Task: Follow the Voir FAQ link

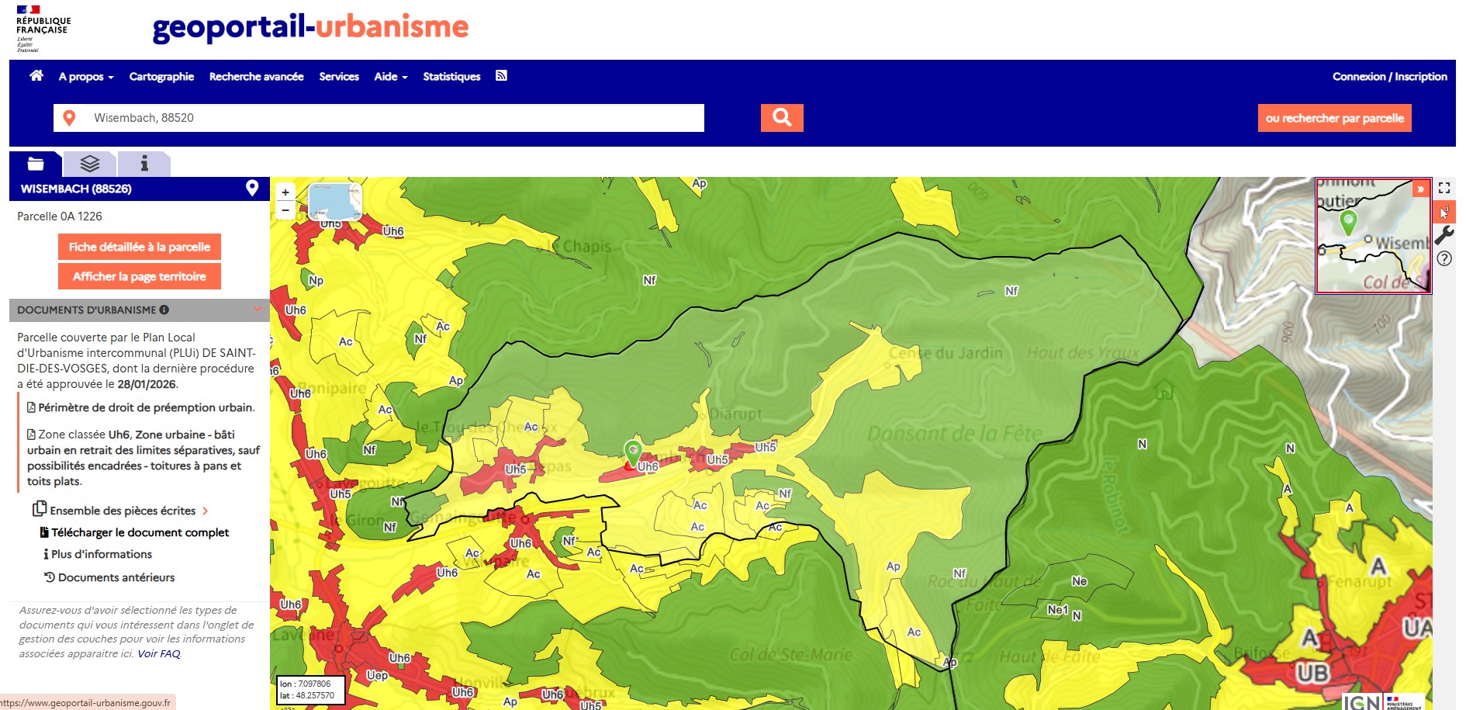Action: 159,653
